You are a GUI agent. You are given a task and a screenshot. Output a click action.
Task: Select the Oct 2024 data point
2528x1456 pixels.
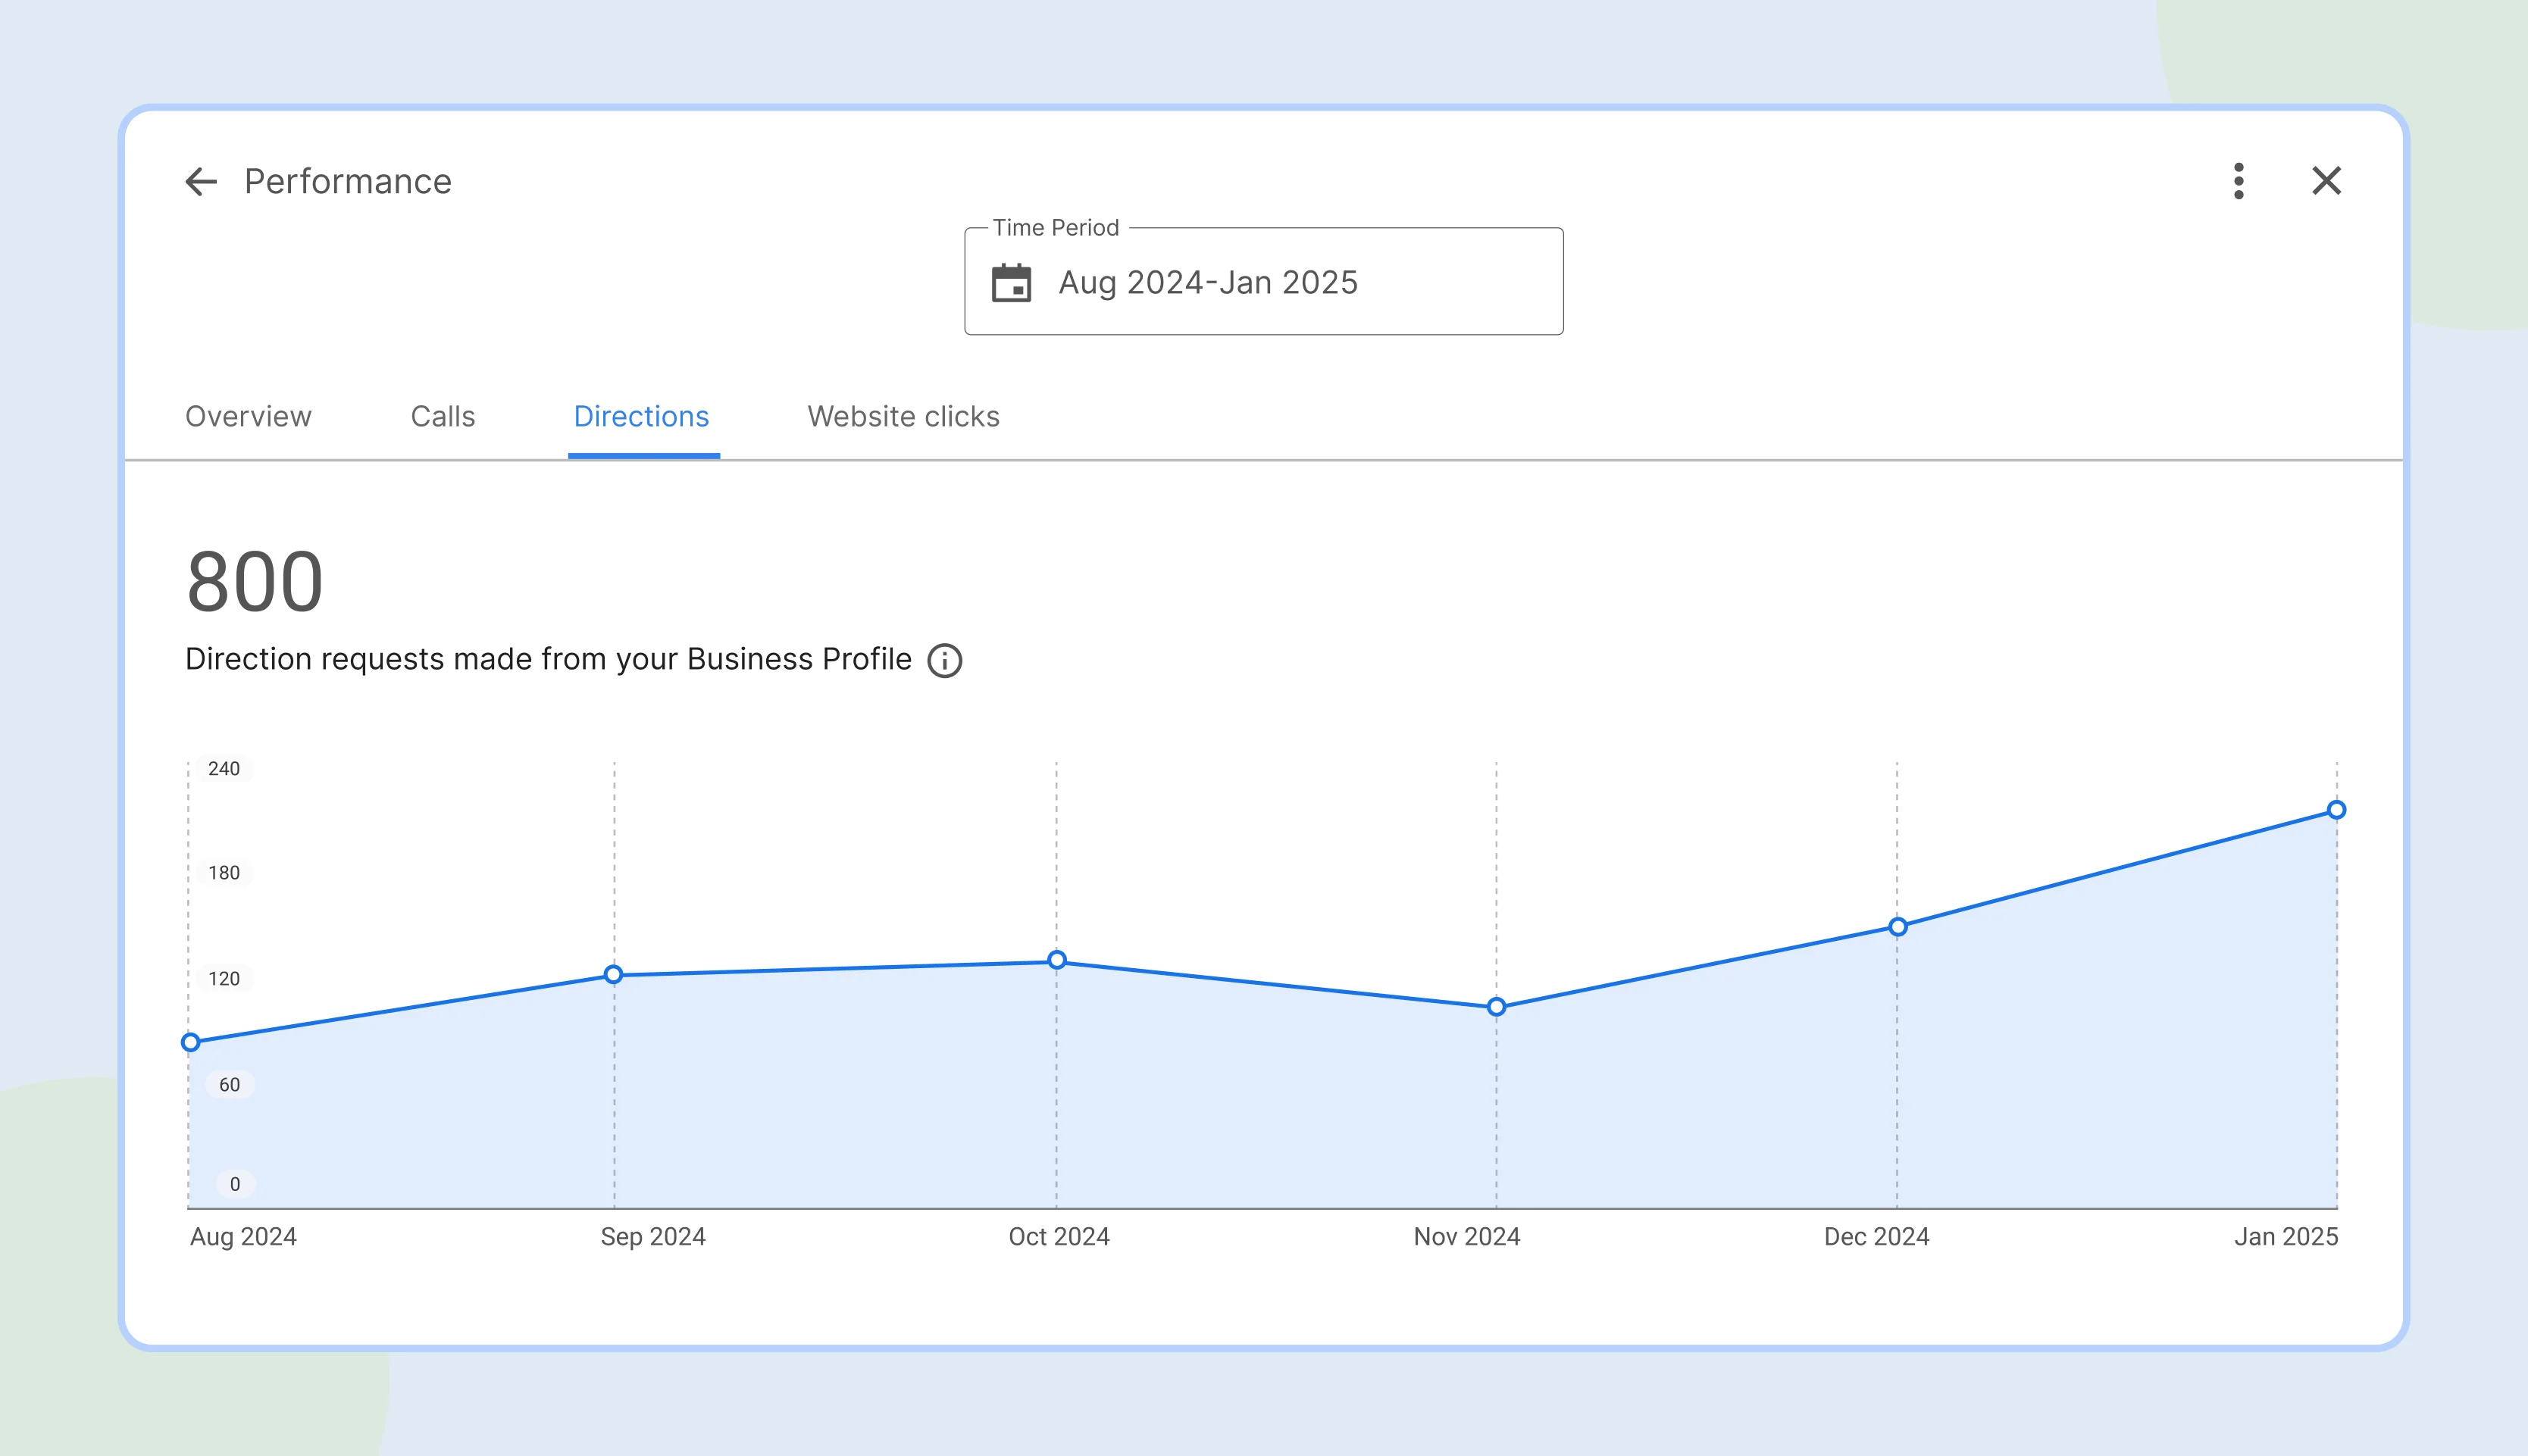click(1057, 960)
